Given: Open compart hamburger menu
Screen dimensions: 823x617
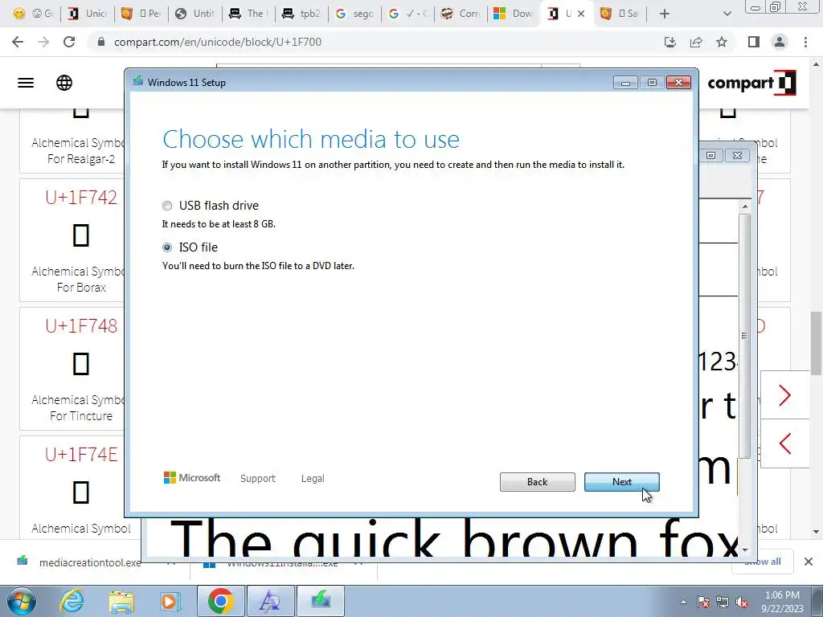Looking at the screenshot, I should pos(26,83).
